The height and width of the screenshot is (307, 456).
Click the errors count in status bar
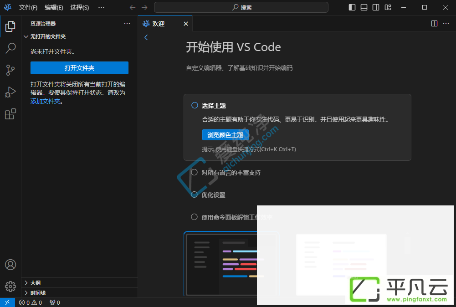25,302
